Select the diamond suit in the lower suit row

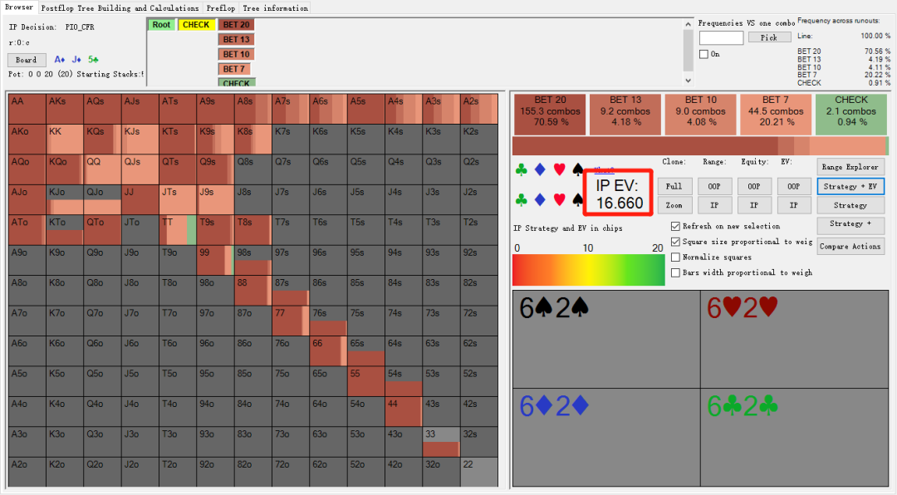(540, 199)
